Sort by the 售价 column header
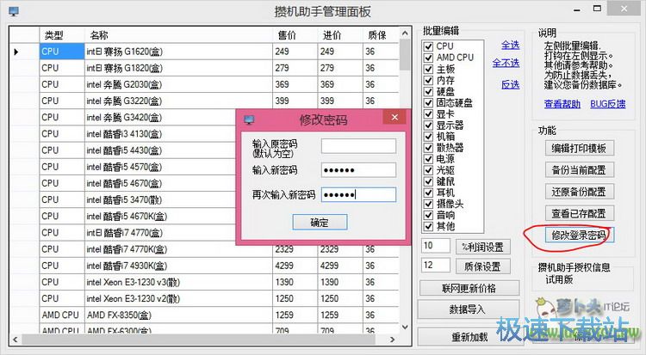The image size is (646, 355). click(295, 35)
